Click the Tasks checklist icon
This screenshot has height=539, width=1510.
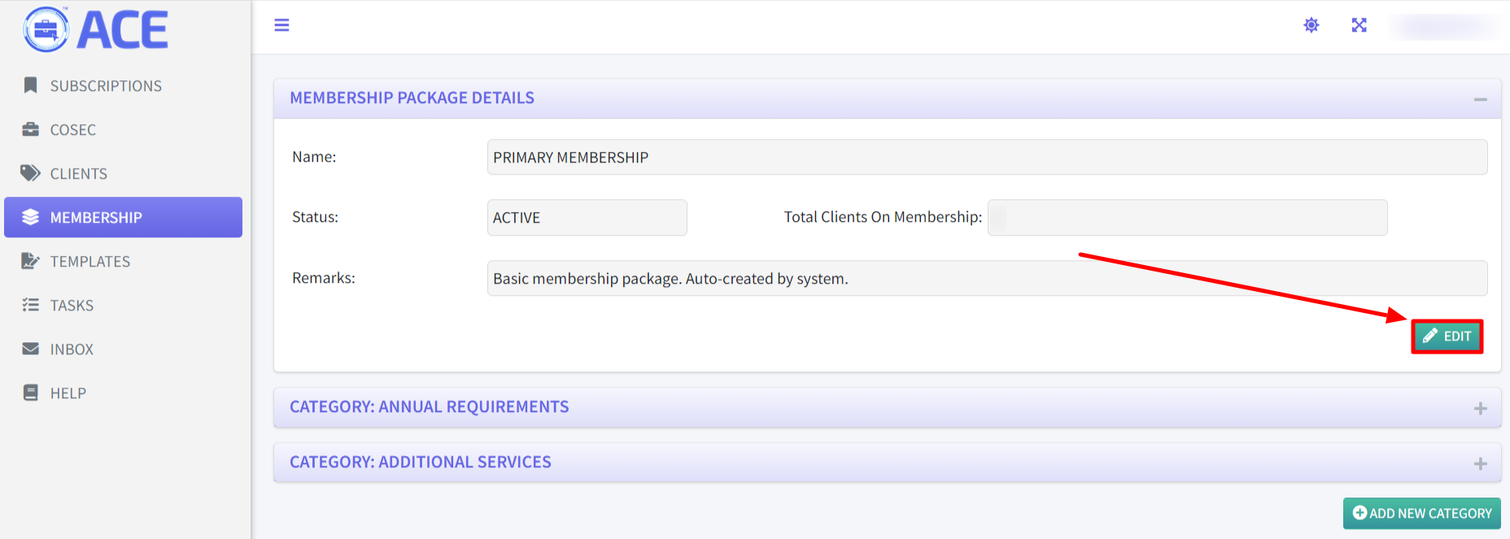click(31, 305)
